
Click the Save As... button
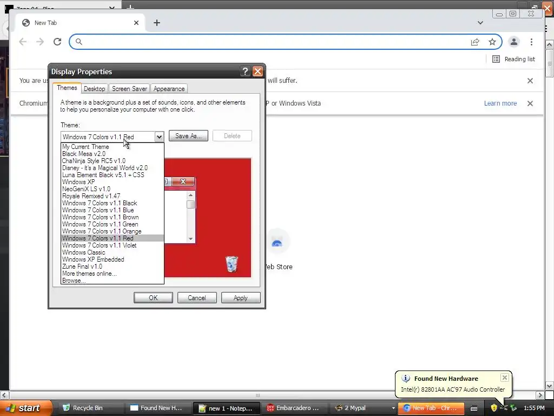188,136
